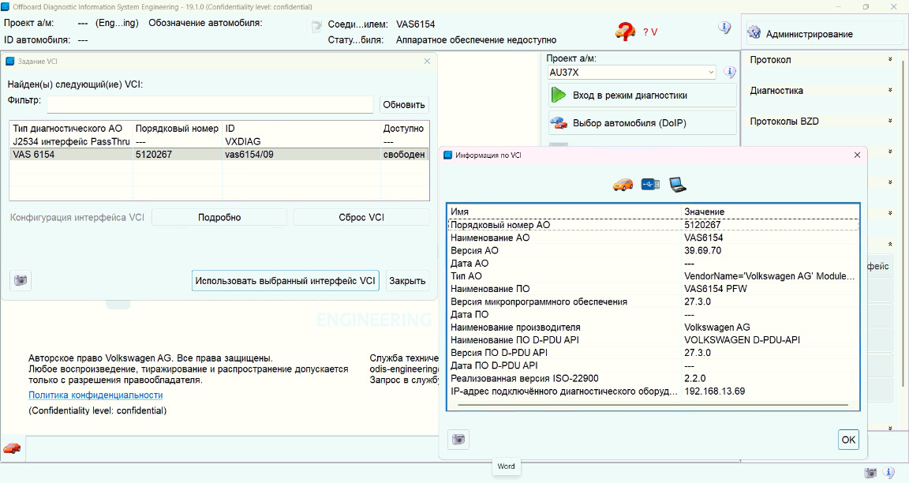Screen dimensions: 909x483
Task: Select the Версия ПО D-PDU API row
Action: tap(653, 353)
